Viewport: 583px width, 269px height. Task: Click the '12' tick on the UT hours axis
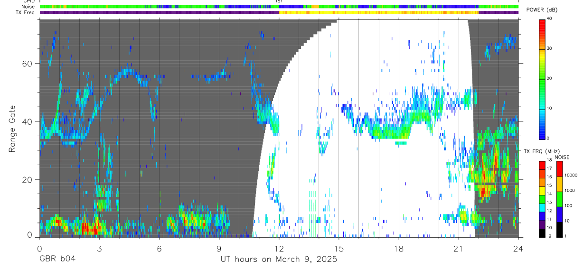click(279, 248)
